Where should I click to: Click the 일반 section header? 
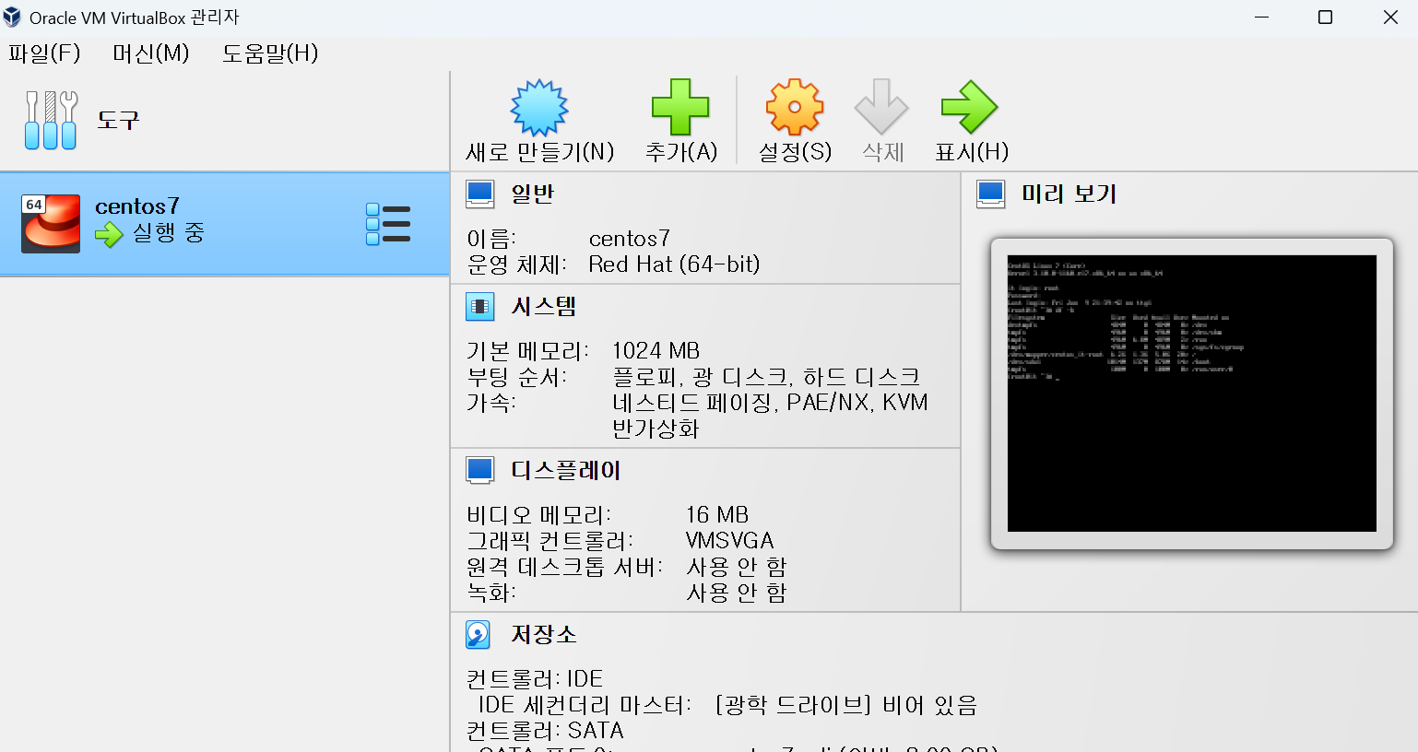point(532,194)
